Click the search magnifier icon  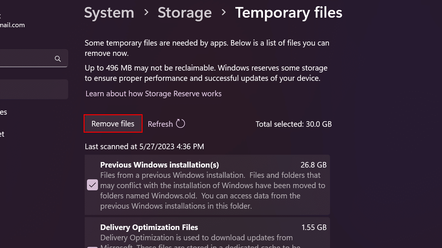[57, 59]
